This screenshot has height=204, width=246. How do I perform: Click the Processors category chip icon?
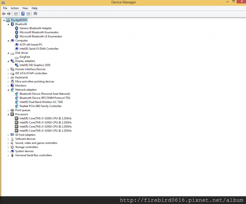12,114
